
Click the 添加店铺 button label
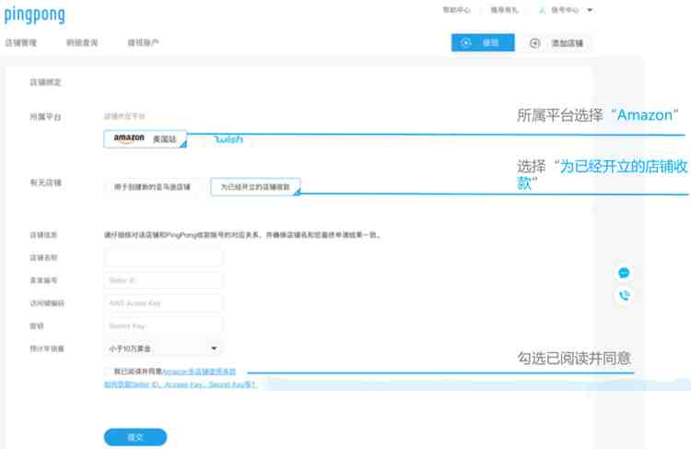click(x=568, y=42)
